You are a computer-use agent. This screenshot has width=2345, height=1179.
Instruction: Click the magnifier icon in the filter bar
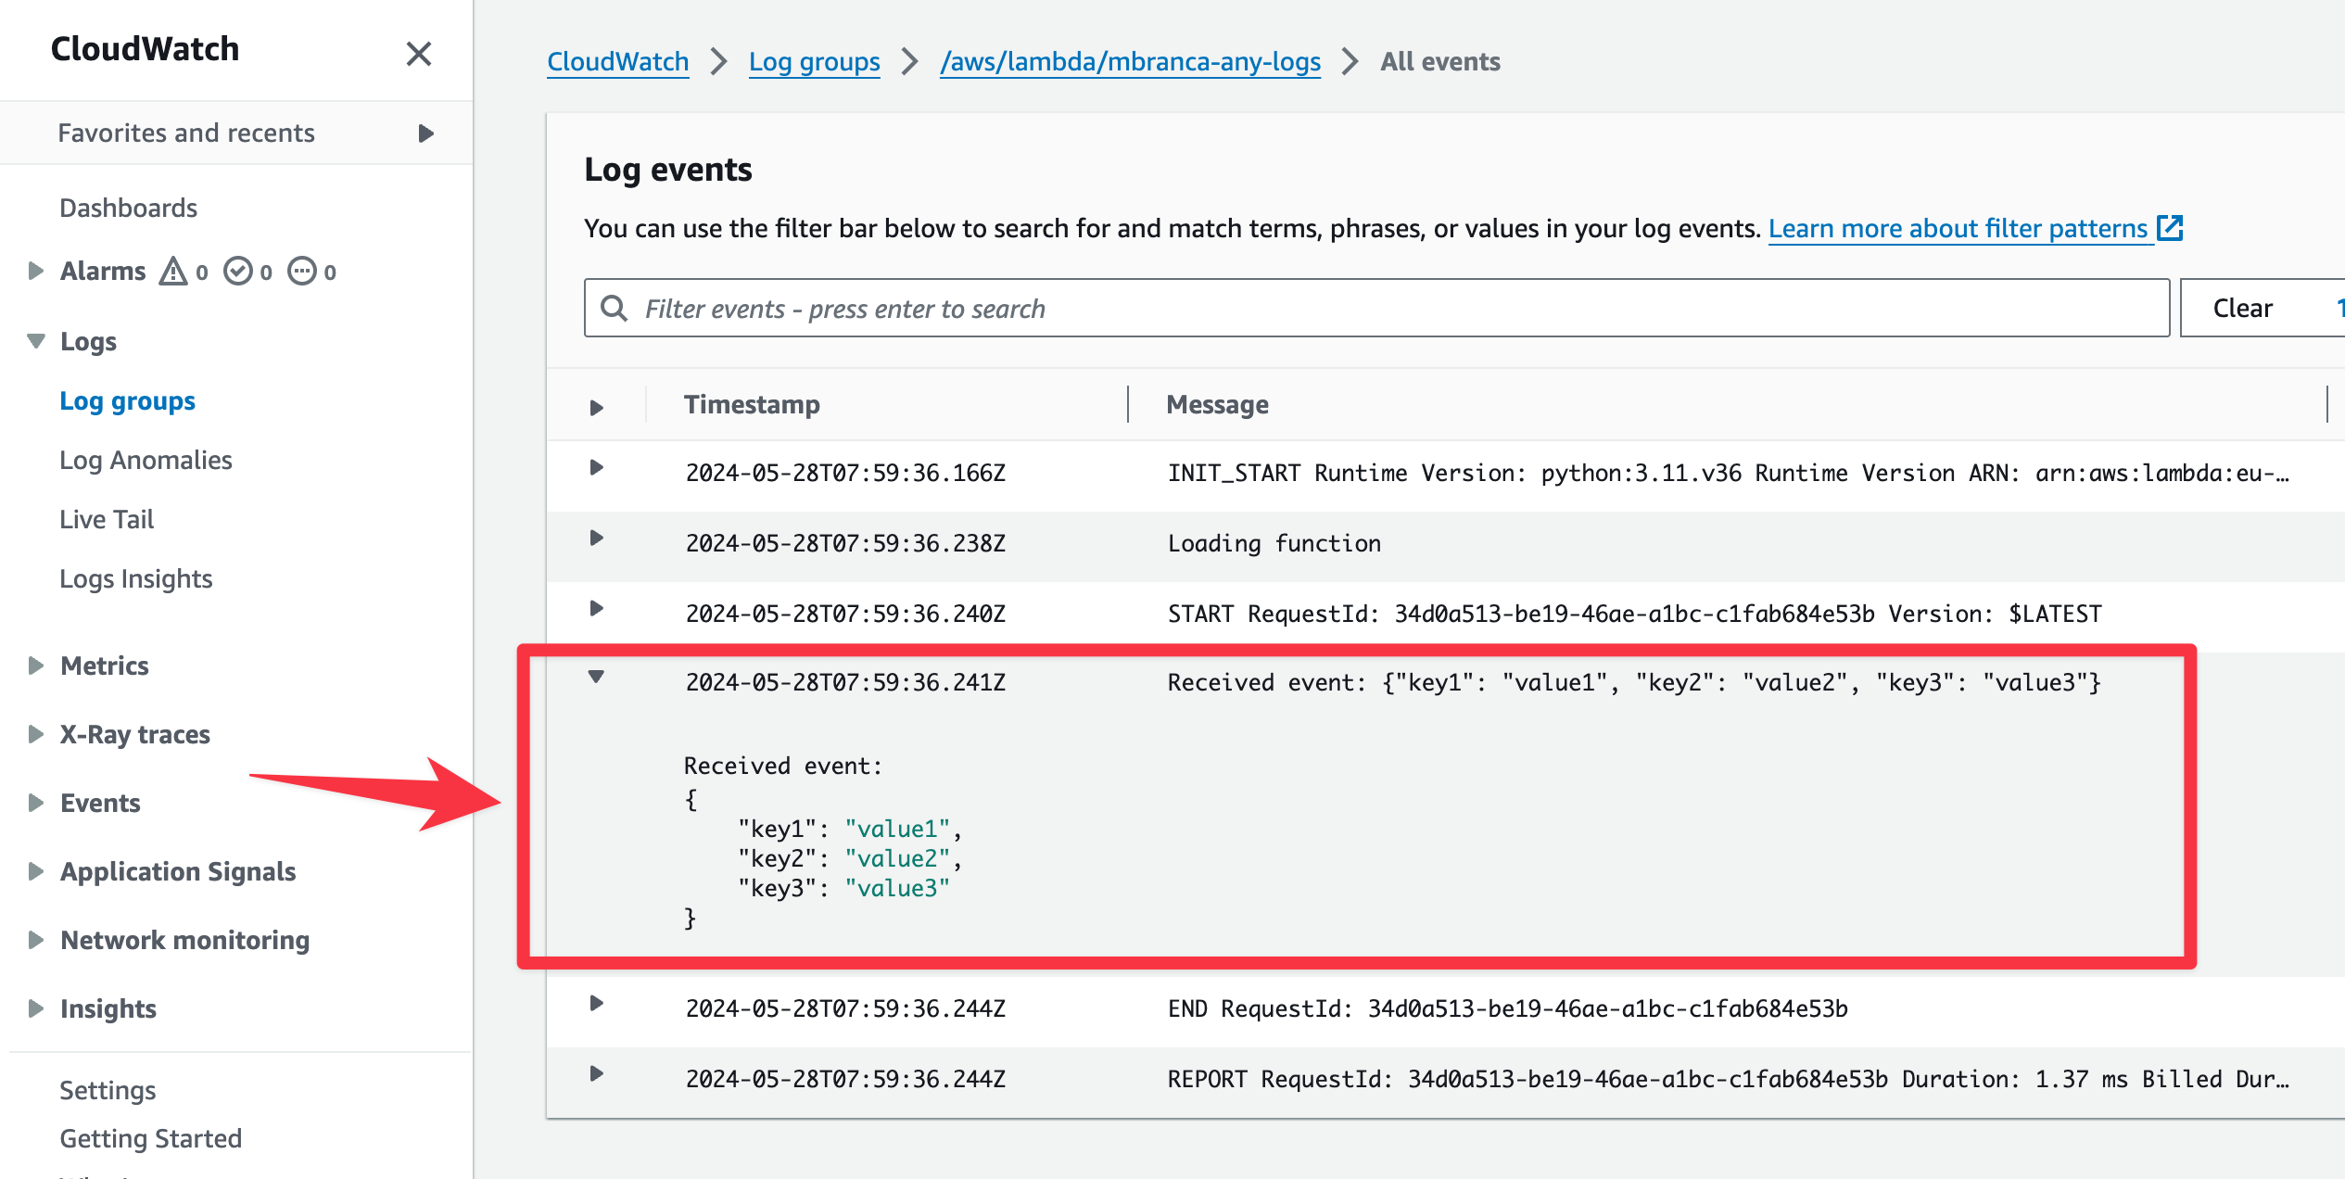tap(615, 308)
